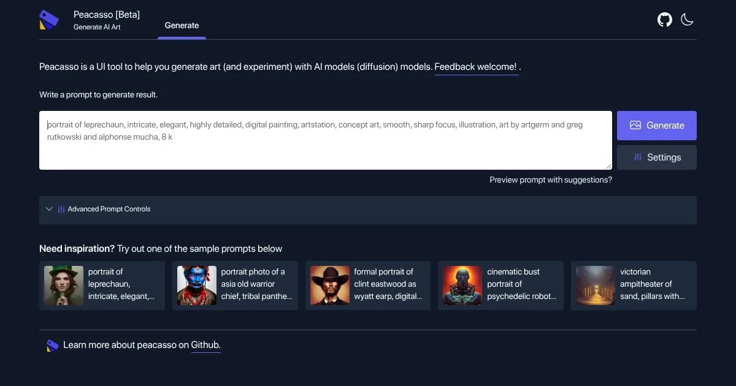This screenshot has width=736, height=386.
Task: Click 'victorian ampitheater of sand' sample text
Action: (x=653, y=284)
